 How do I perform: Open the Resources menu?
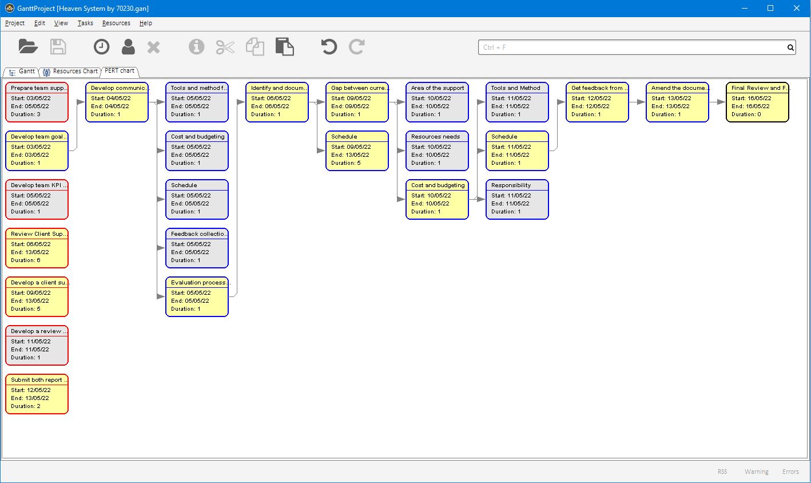(x=116, y=23)
